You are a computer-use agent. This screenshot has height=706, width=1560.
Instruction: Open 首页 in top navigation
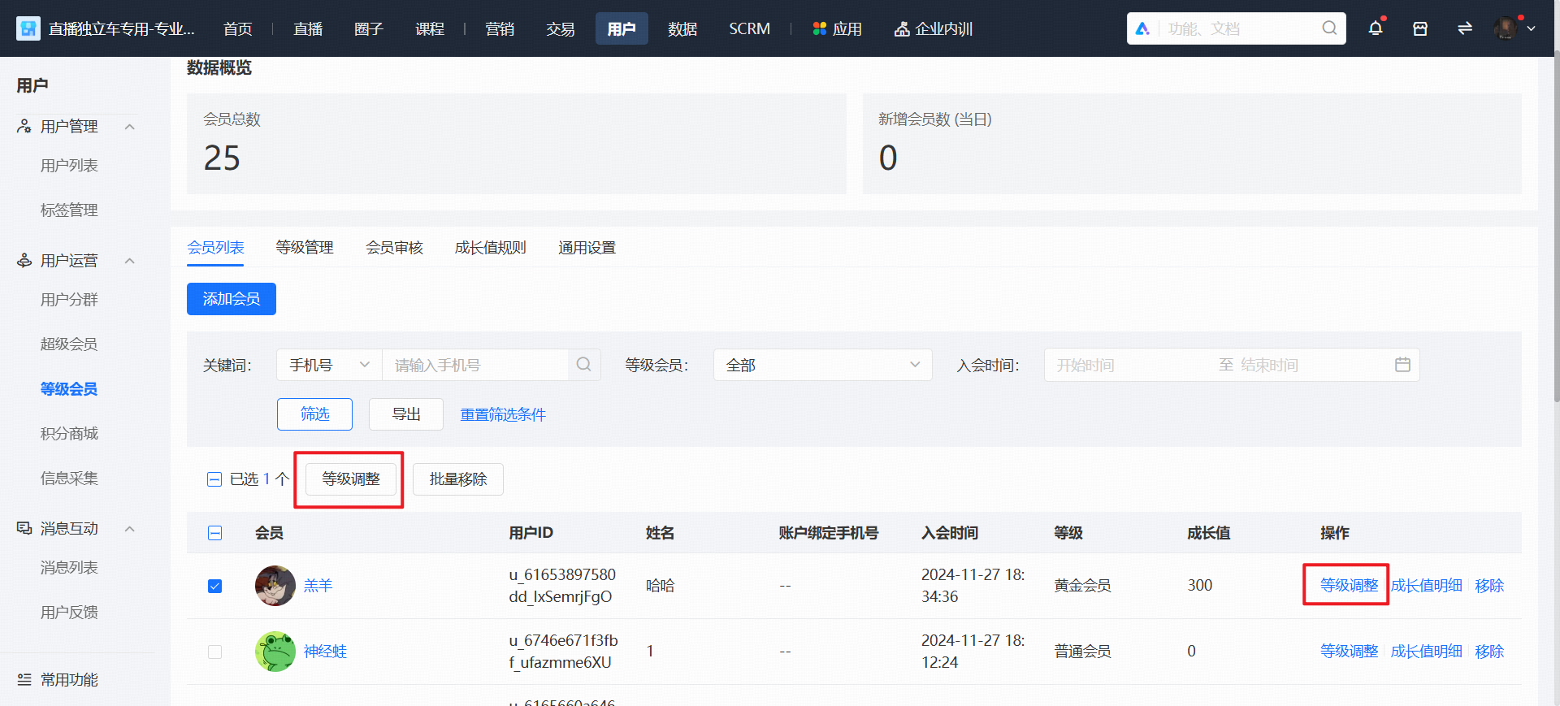pyautogui.click(x=237, y=29)
